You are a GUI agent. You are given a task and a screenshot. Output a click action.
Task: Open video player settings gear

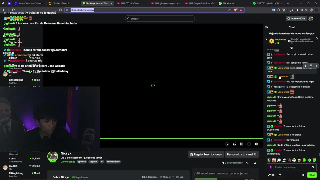point(256,144)
